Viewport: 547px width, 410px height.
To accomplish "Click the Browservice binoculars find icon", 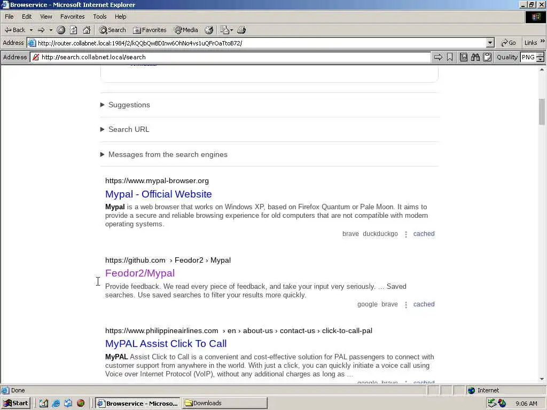I will coord(475,57).
